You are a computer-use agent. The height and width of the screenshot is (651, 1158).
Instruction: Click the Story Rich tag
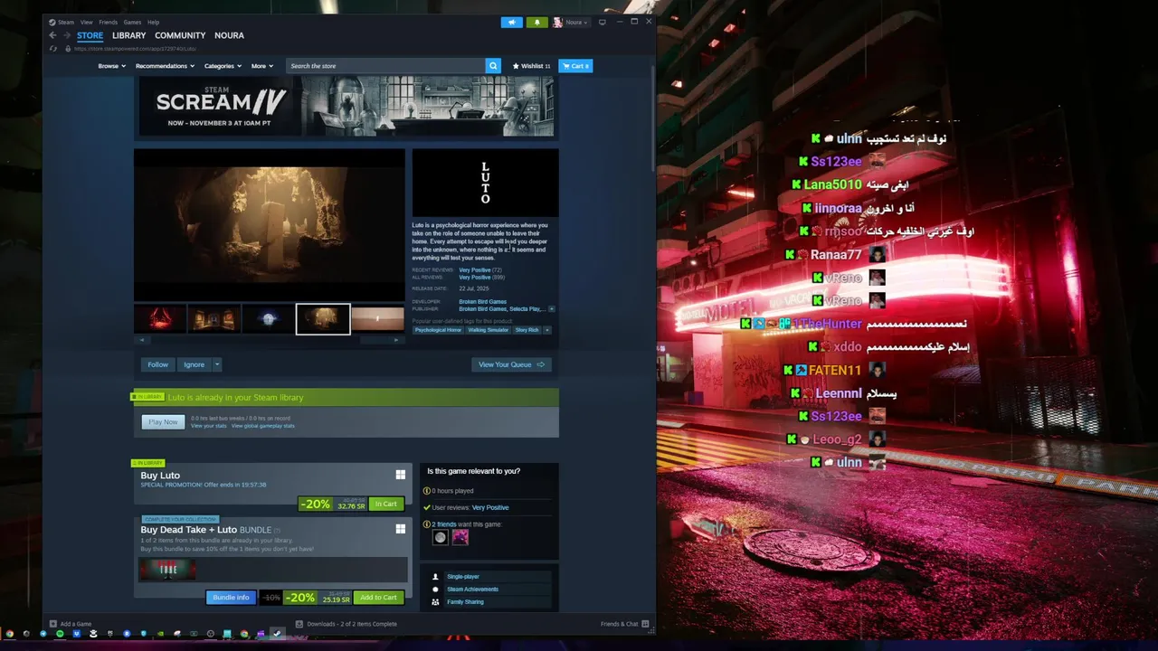click(x=527, y=330)
